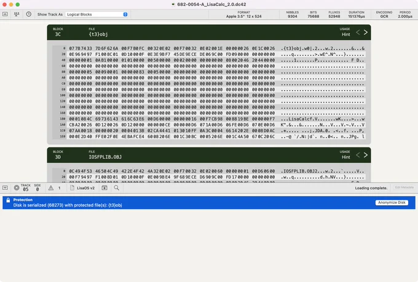The image size is (418, 282).
Task: Click the duration value 151376µs
Action: [357, 16]
